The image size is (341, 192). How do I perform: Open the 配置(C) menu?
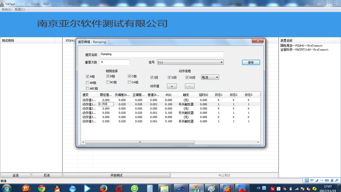[x=19, y=9]
